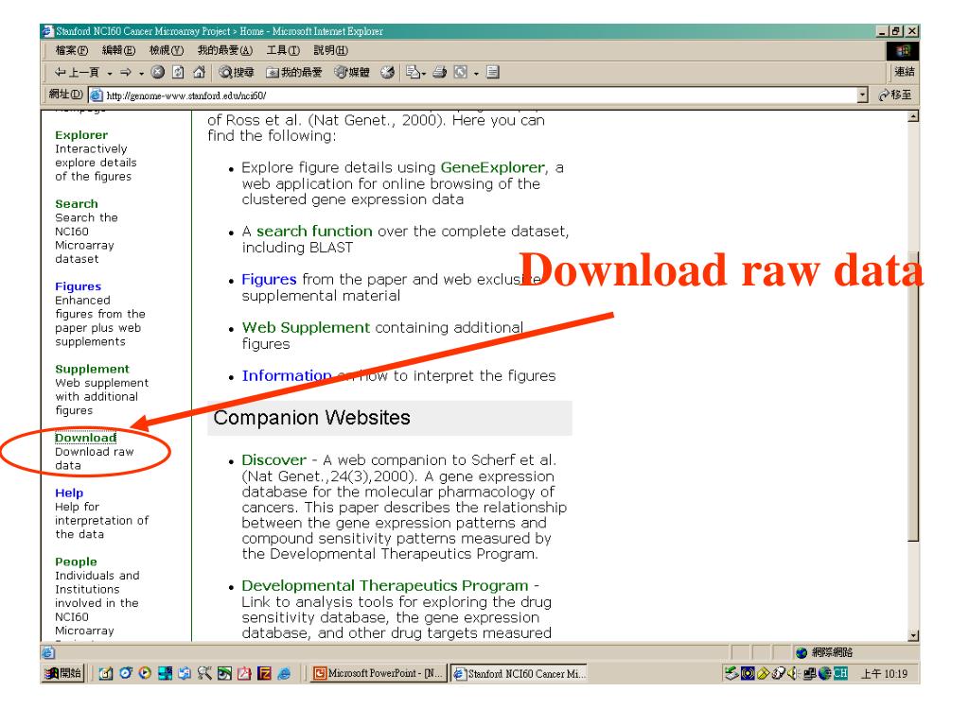This screenshot has height=726, width=969.
Task: Open the 我的最愛 (Favorites) menu
Action: tap(225, 51)
